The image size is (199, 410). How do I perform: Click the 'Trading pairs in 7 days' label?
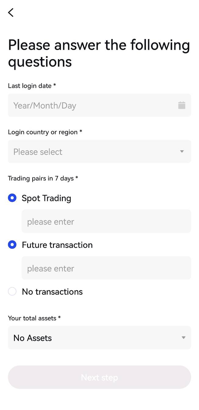(x=43, y=178)
